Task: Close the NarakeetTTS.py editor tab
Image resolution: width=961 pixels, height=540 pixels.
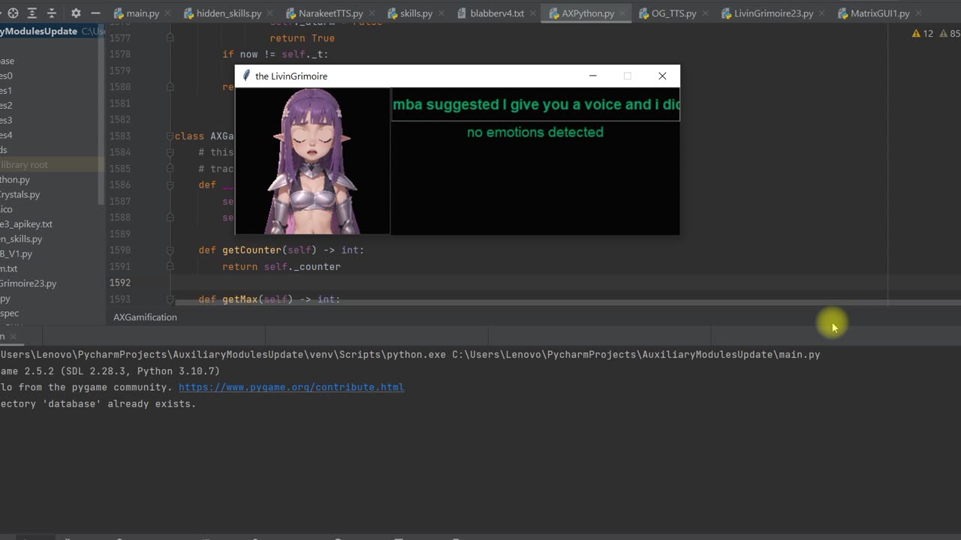Action: (373, 13)
